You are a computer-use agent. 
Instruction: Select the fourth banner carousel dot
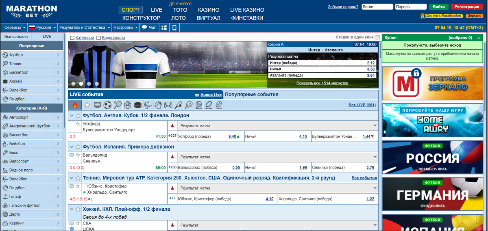97,84
